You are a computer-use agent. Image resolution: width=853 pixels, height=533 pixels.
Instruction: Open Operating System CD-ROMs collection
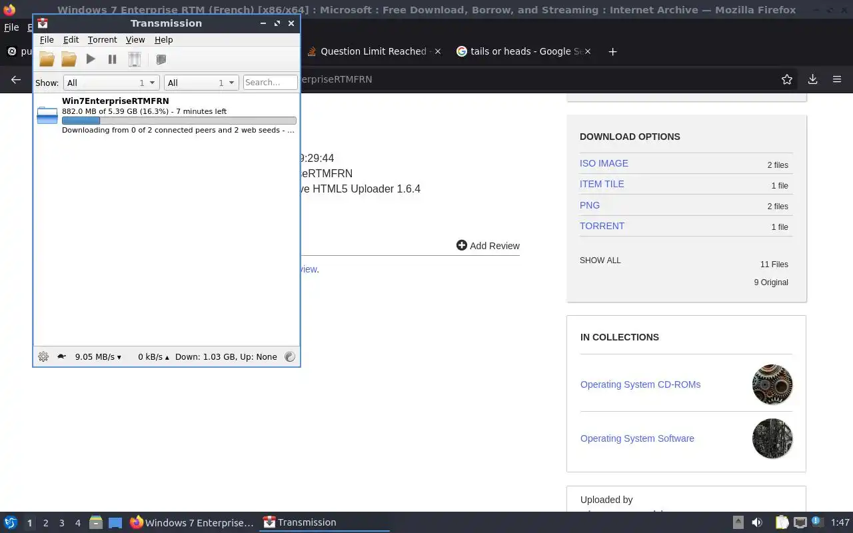click(640, 384)
